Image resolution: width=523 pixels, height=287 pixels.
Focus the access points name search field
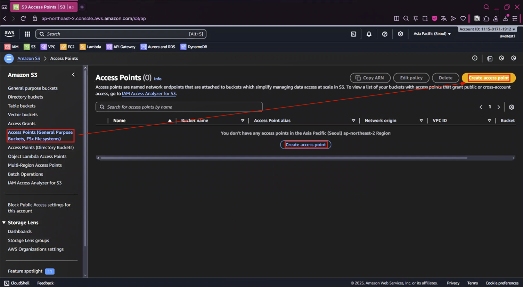179,107
